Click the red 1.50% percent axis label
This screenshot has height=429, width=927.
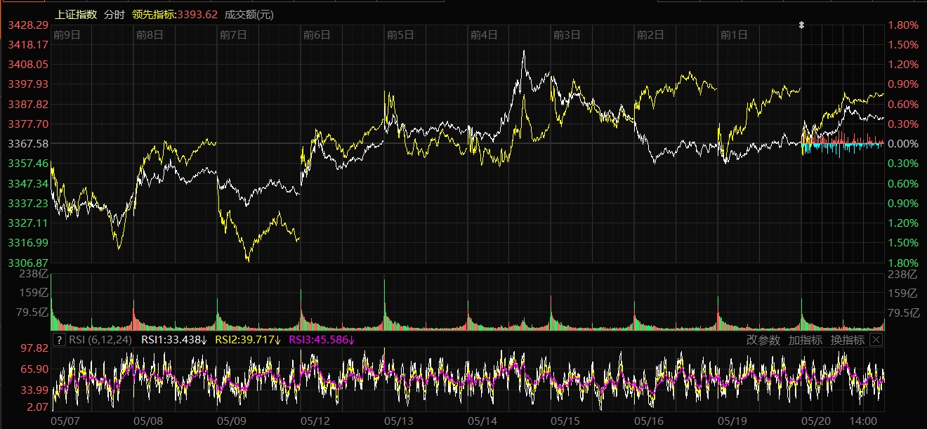903,45
